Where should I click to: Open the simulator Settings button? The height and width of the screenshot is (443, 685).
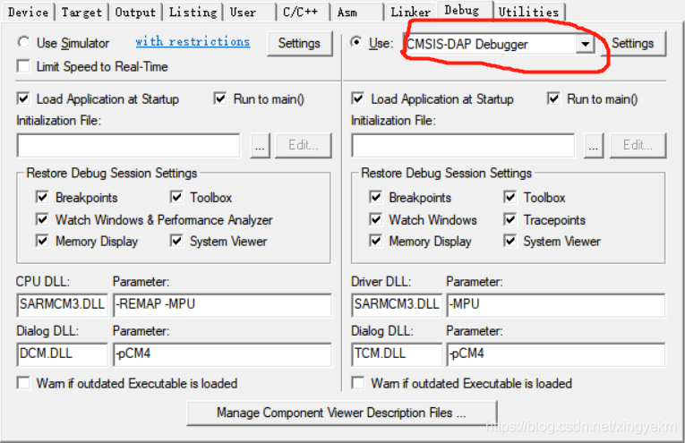tap(299, 43)
